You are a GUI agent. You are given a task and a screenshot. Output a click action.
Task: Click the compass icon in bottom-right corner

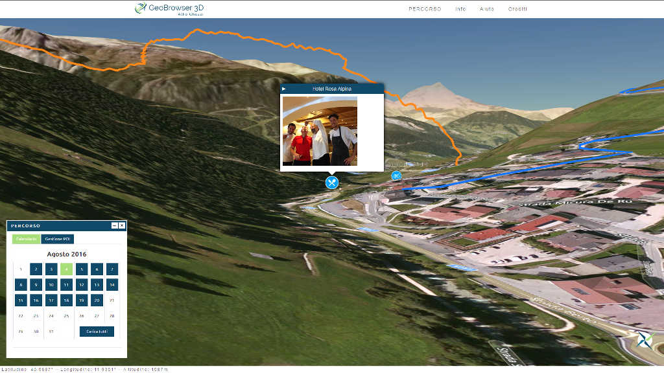(644, 339)
